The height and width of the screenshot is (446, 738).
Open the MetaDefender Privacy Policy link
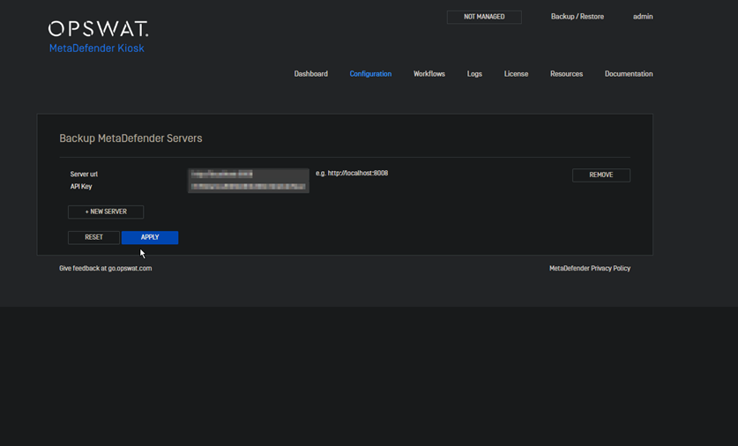[x=590, y=268]
